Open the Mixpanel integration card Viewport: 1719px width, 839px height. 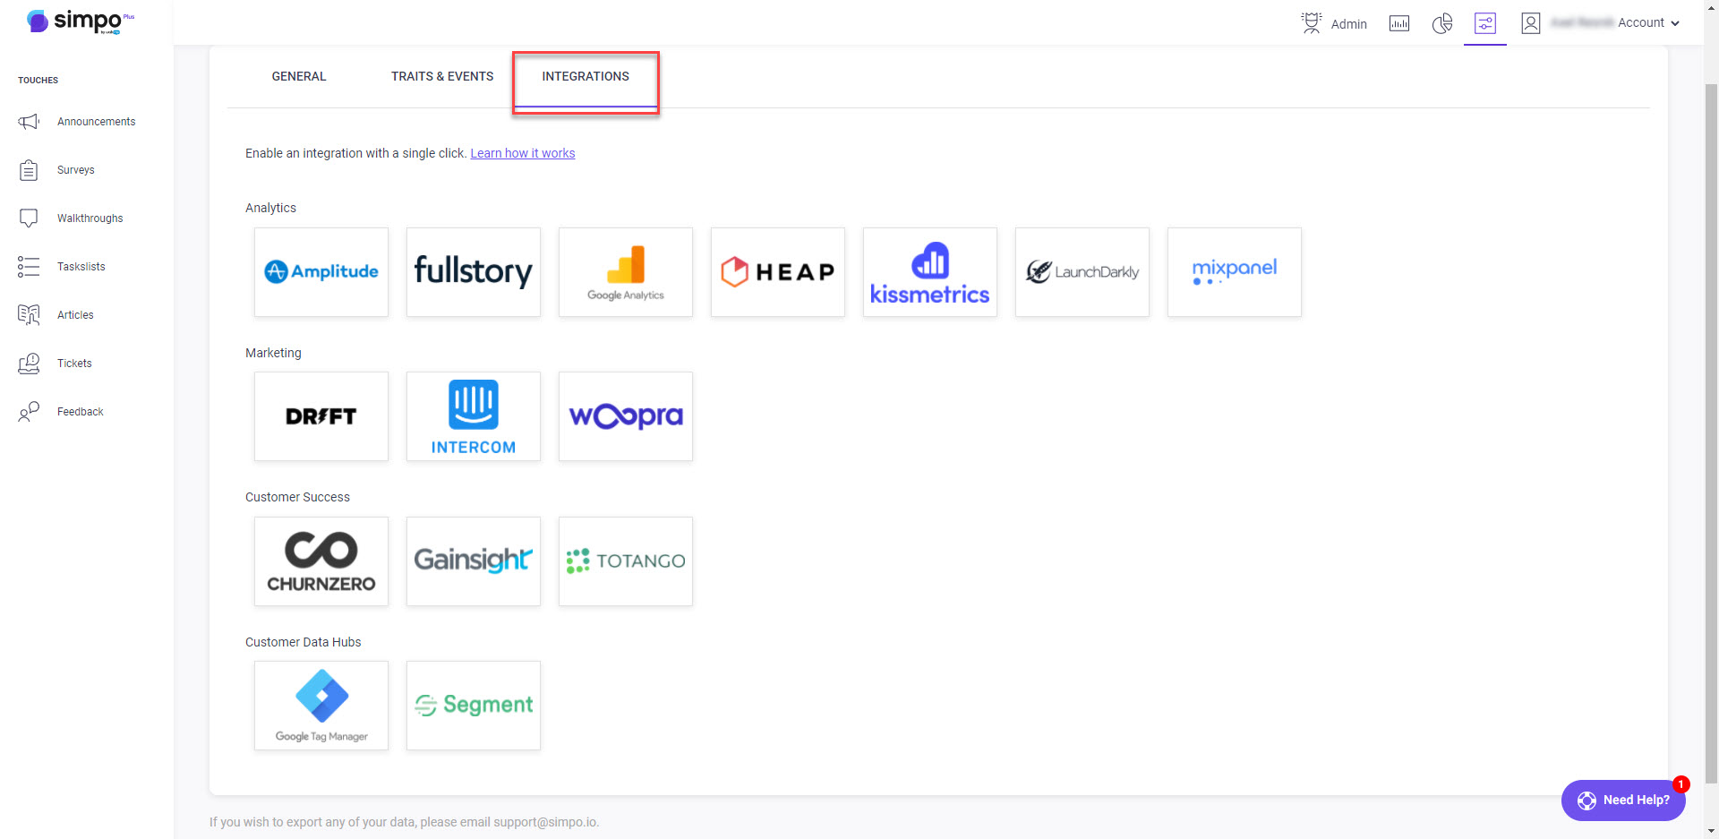(1235, 272)
